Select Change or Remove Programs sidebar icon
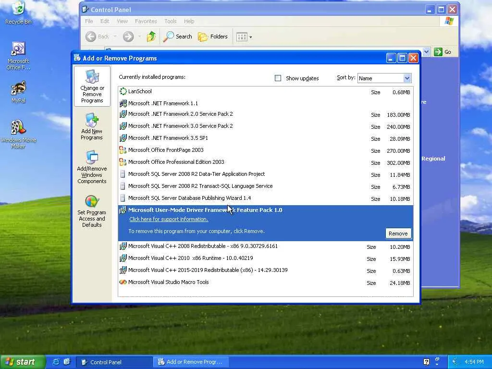This screenshot has width=492, height=369. tap(92, 86)
